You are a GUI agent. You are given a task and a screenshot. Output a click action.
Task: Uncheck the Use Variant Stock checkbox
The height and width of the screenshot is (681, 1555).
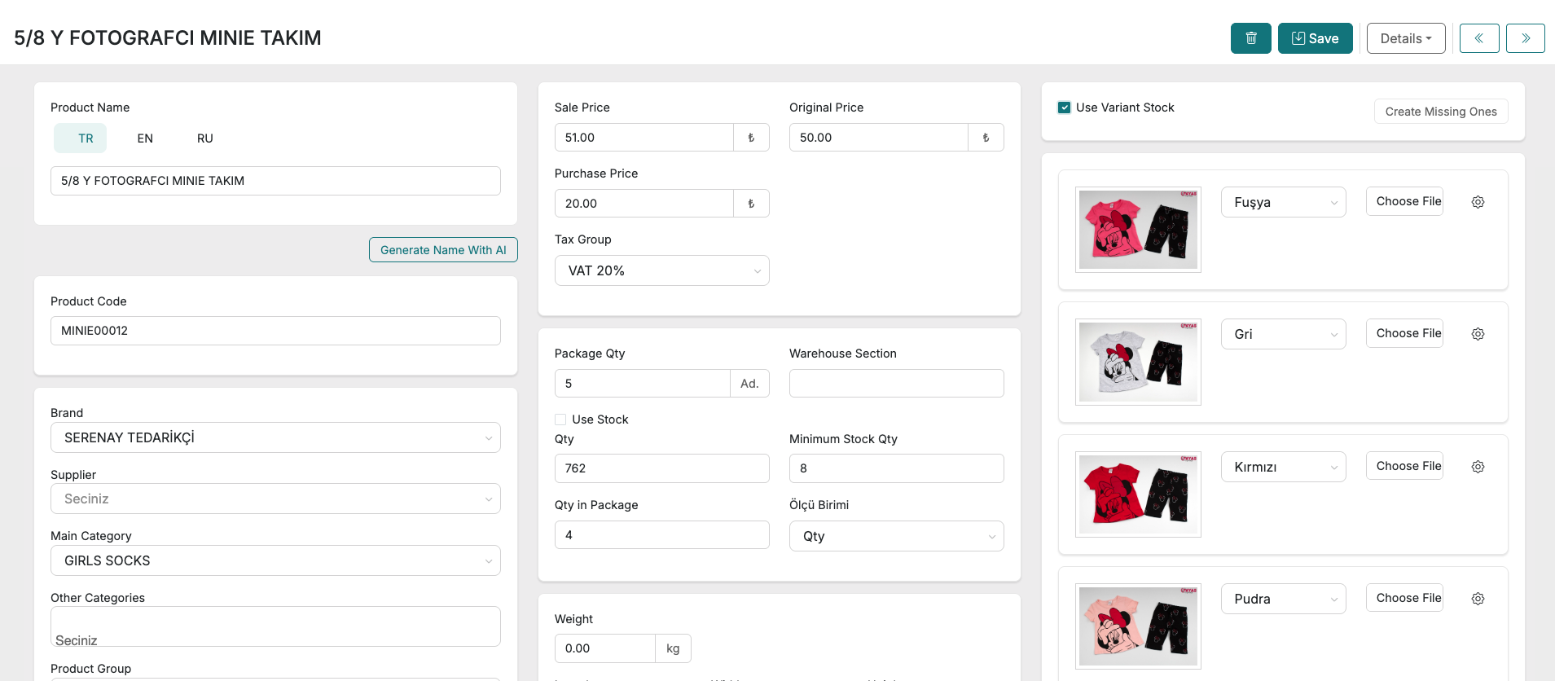1064,108
